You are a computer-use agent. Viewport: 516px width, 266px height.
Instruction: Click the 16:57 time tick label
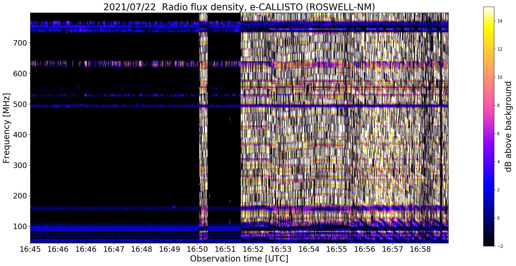point(392,249)
